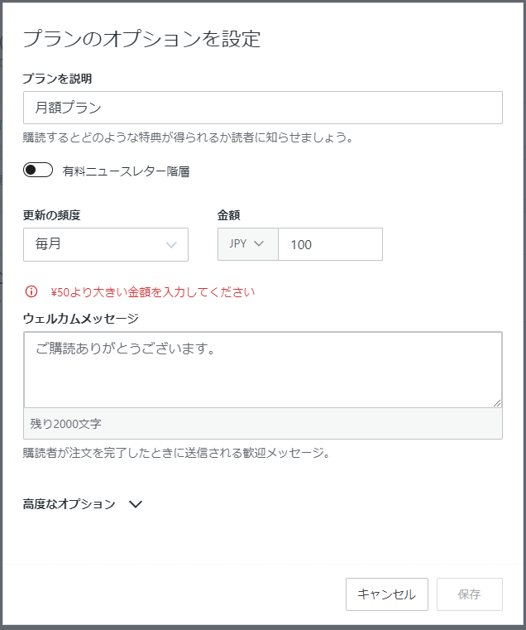Click the chevron next to 高度なオプション

tap(136, 503)
